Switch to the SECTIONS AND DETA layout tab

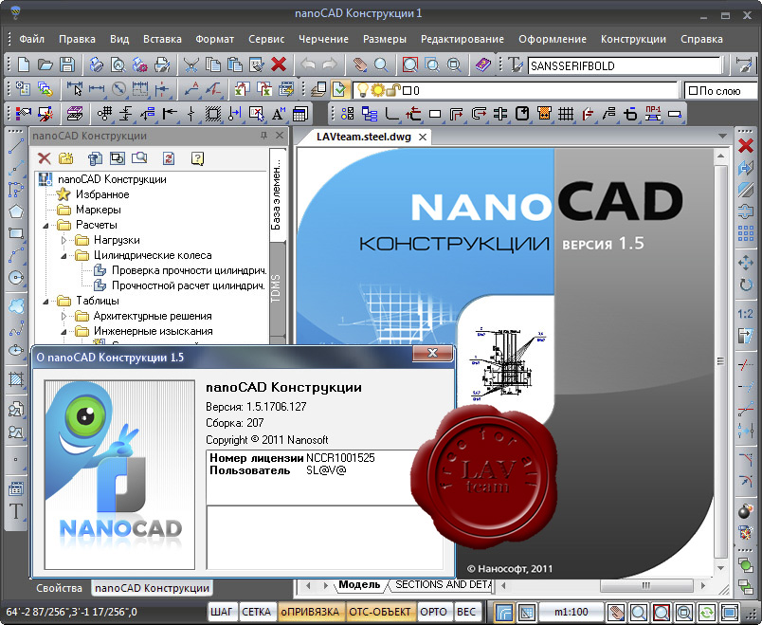tap(443, 584)
